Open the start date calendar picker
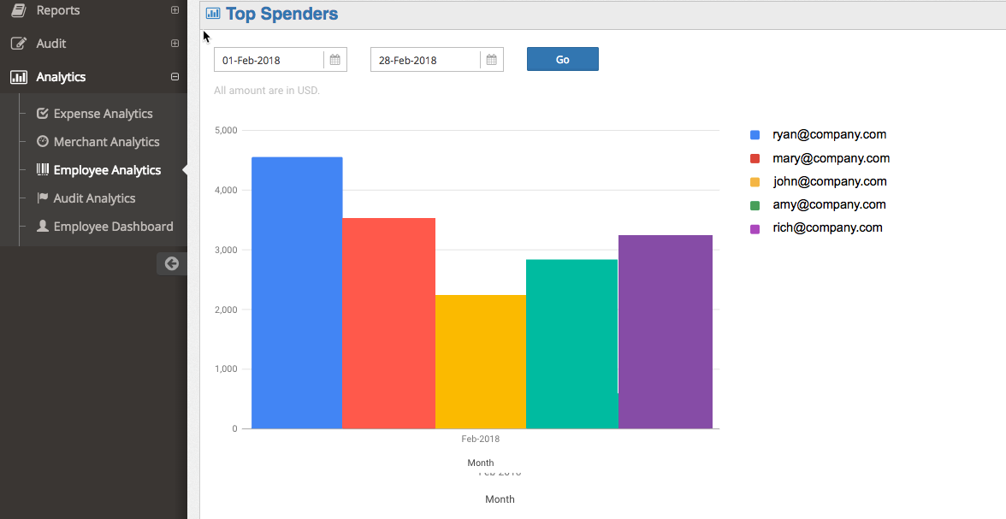The width and height of the screenshot is (1006, 519). [335, 60]
